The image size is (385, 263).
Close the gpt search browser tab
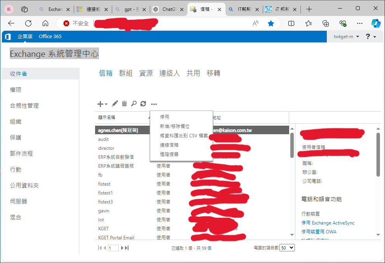click(x=144, y=10)
